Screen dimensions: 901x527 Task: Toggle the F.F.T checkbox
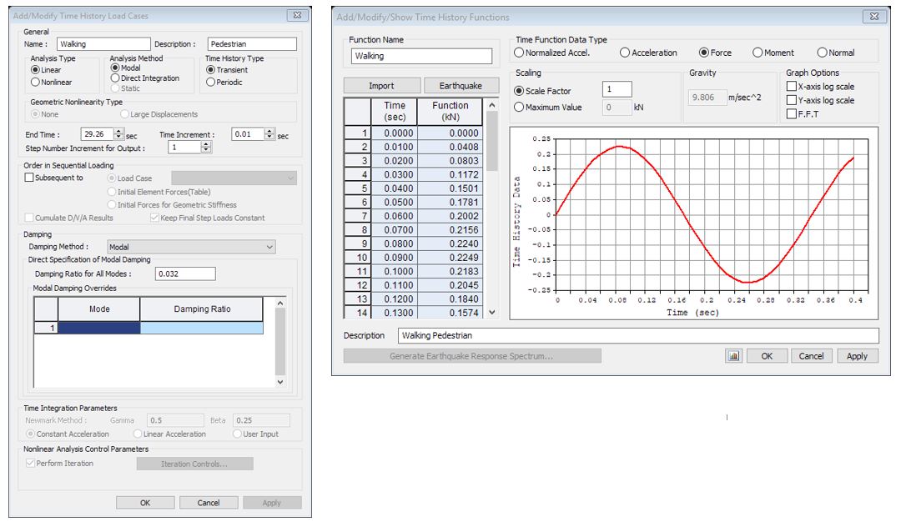791,113
